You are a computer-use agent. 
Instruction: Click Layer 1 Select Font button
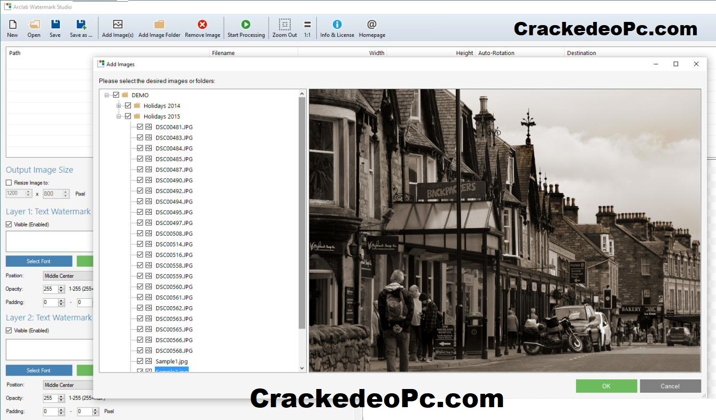39,261
